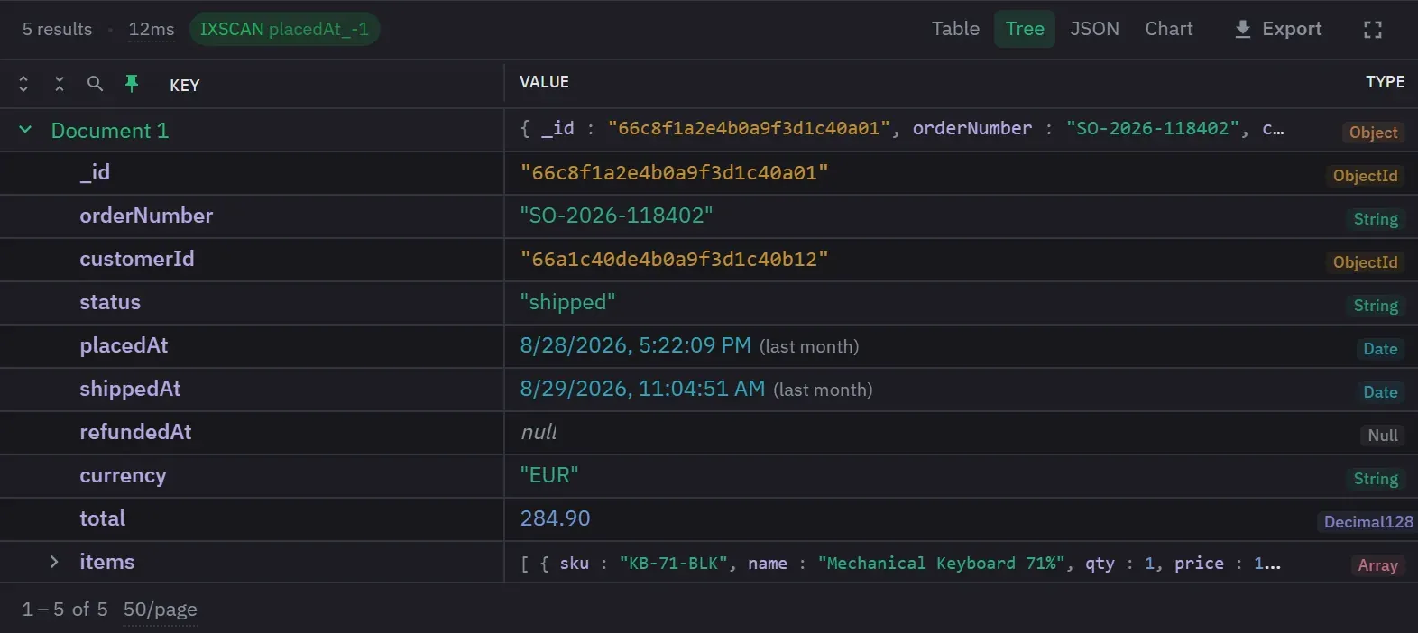This screenshot has width=1418, height=633.
Task: Select the _id key row
Action: click(95, 172)
